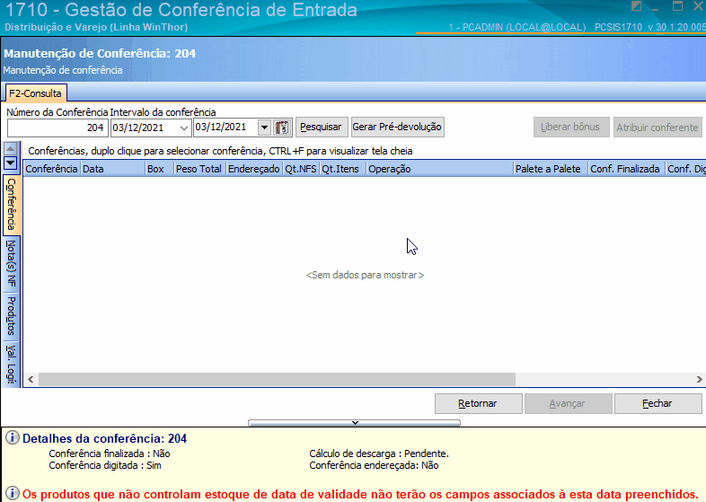
Task: Click 'Conferência digitada : Sim' text
Action: [x=105, y=465]
